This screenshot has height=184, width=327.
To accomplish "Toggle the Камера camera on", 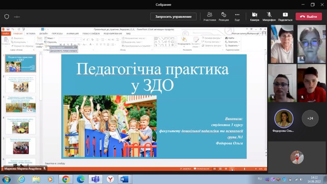I will click(254, 16).
